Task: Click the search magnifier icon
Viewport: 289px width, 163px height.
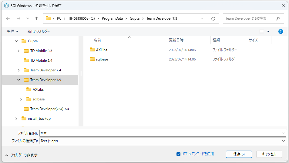Action: (278, 18)
